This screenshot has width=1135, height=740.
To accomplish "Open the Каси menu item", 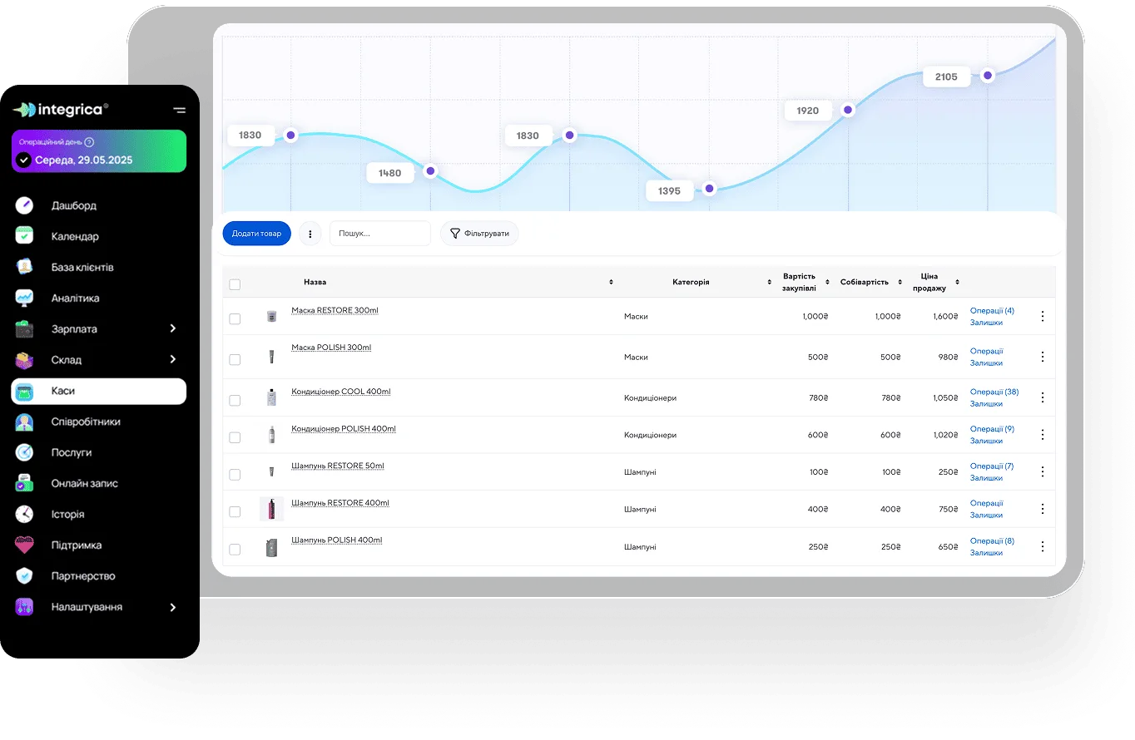I will click(99, 391).
